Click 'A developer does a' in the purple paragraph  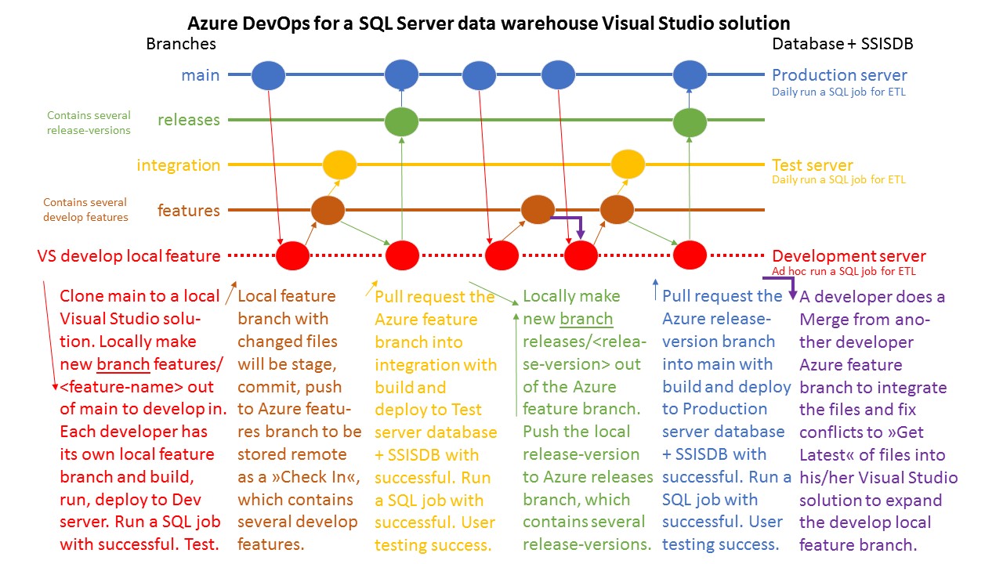(x=872, y=298)
